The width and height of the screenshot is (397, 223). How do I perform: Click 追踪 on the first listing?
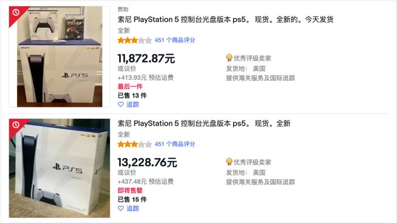pos(133,104)
